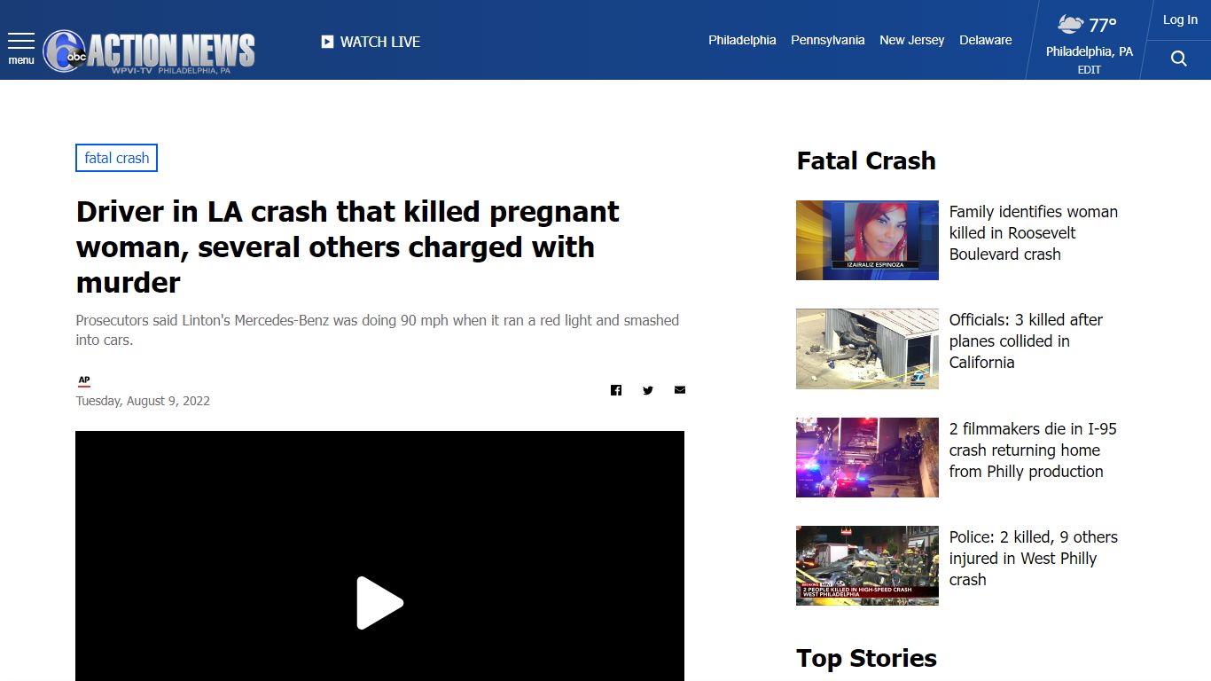Play the article video
The image size is (1211, 681).
[379, 603]
